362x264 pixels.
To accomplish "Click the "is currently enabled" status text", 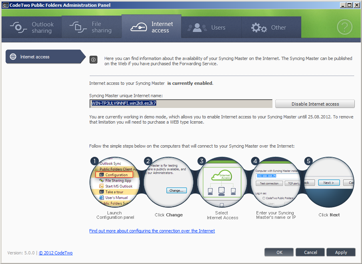I will pos(190,83).
